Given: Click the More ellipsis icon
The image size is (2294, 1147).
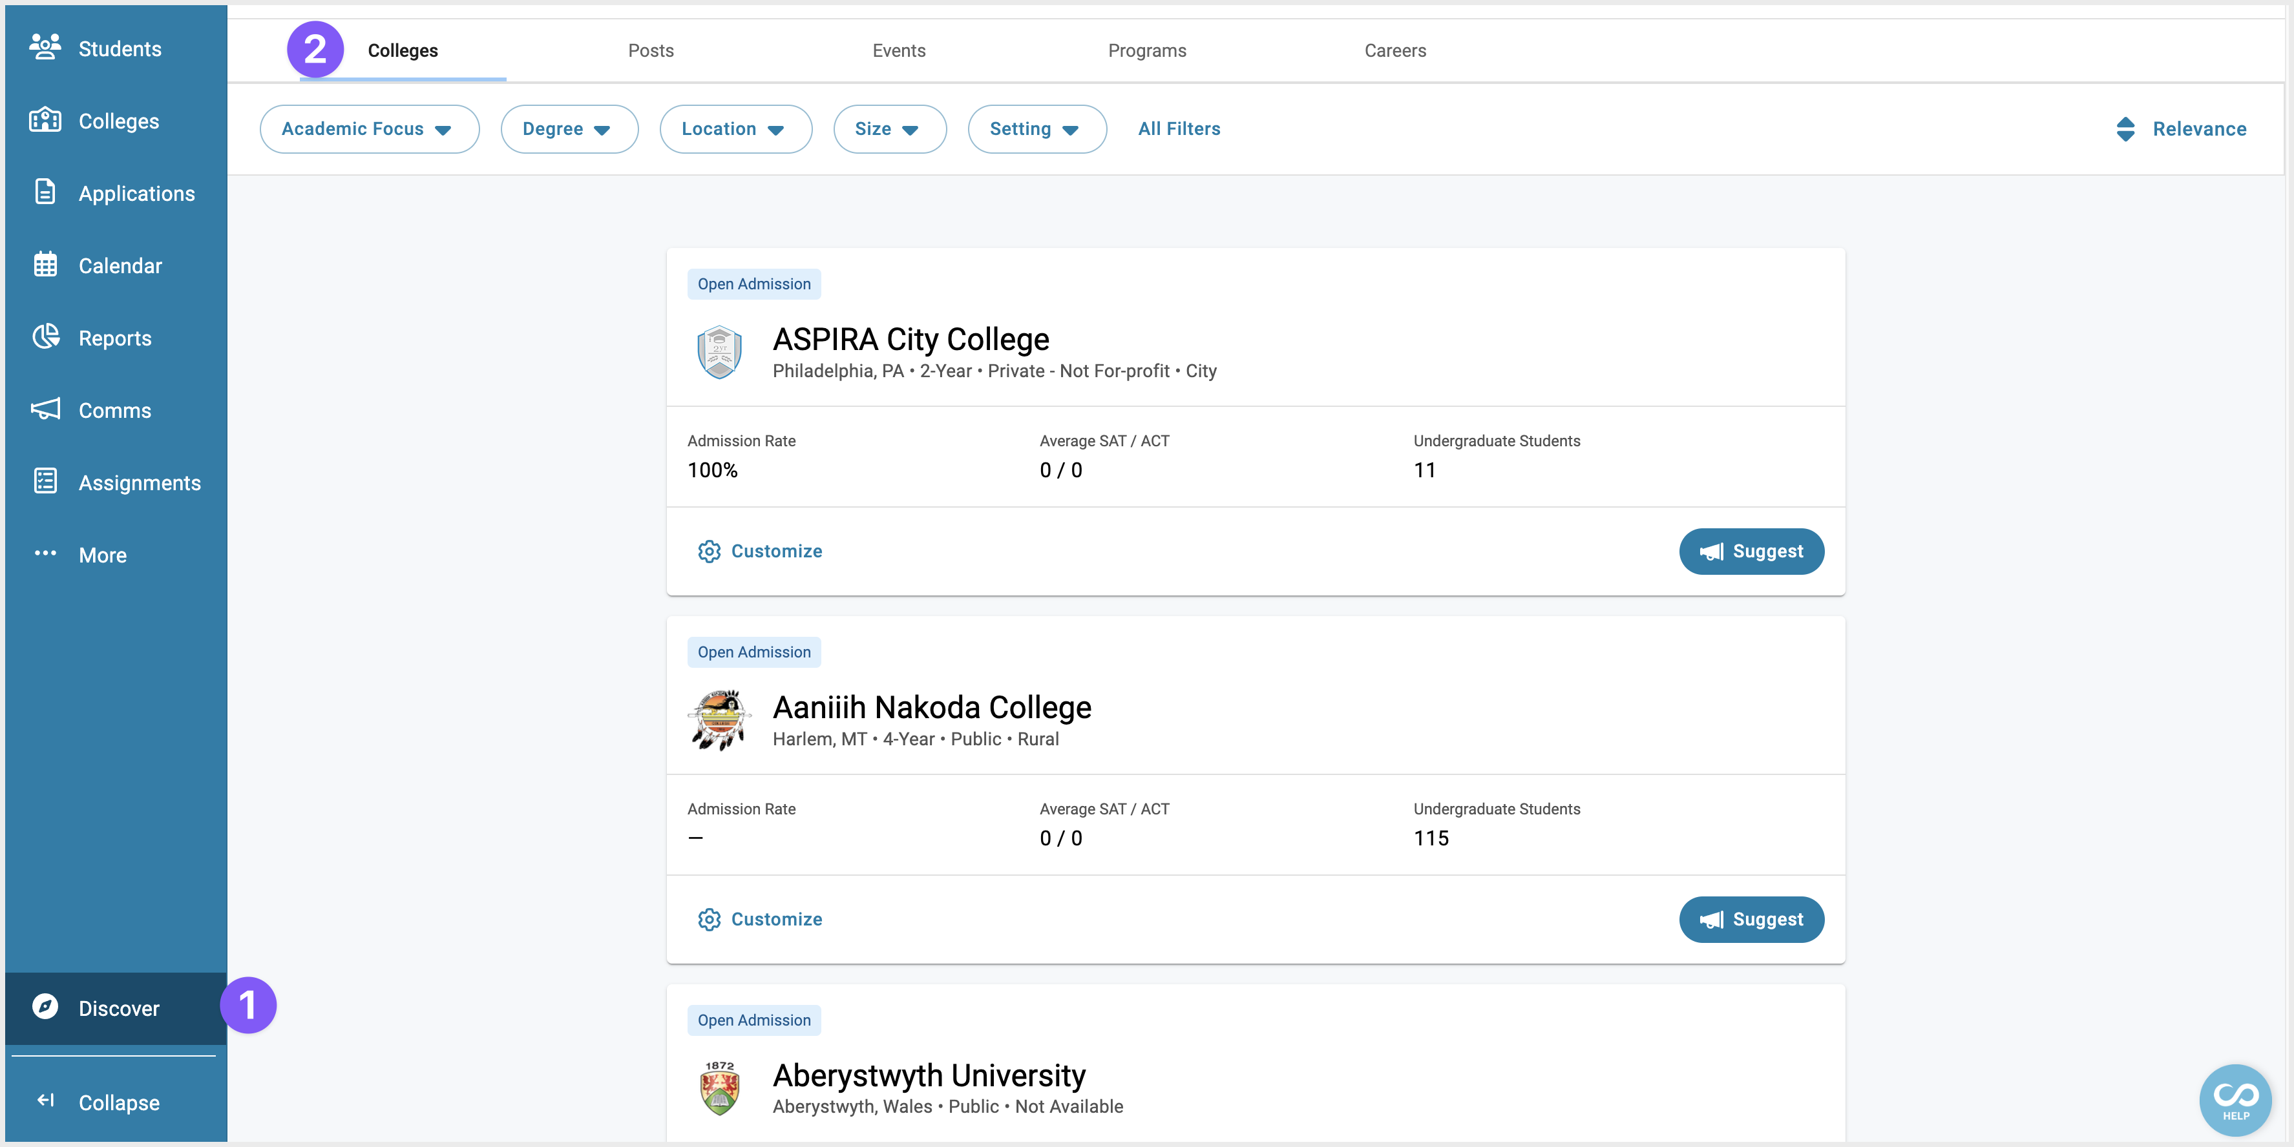Looking at the screenshot, I should [x=45, y=553].
